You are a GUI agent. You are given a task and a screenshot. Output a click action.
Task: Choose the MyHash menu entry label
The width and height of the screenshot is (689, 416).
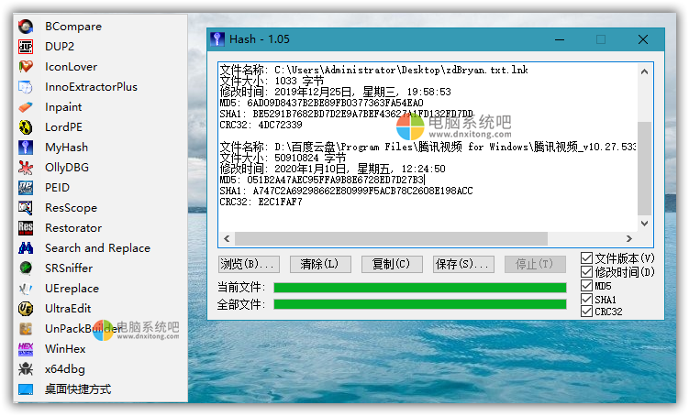point(66,148)
